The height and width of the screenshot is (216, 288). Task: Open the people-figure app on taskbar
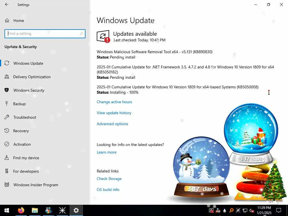[x=48, y=210]
